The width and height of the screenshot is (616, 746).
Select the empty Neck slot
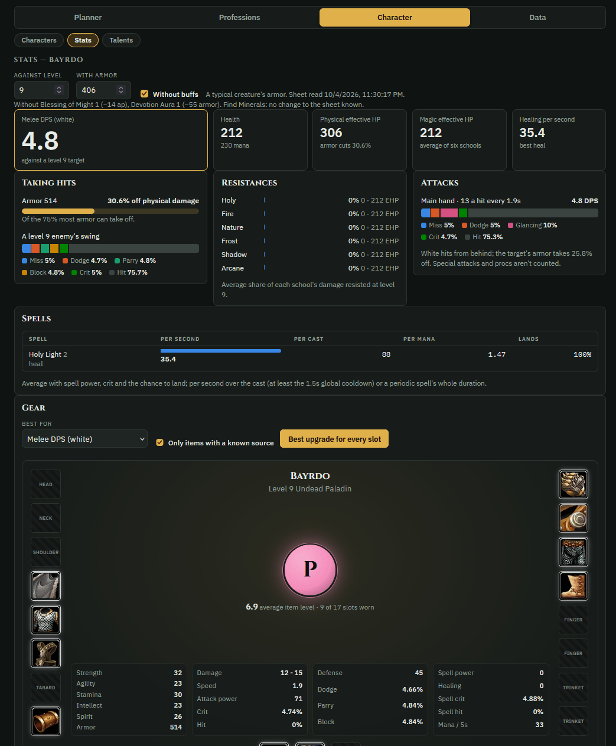click(x=45, y=518)
